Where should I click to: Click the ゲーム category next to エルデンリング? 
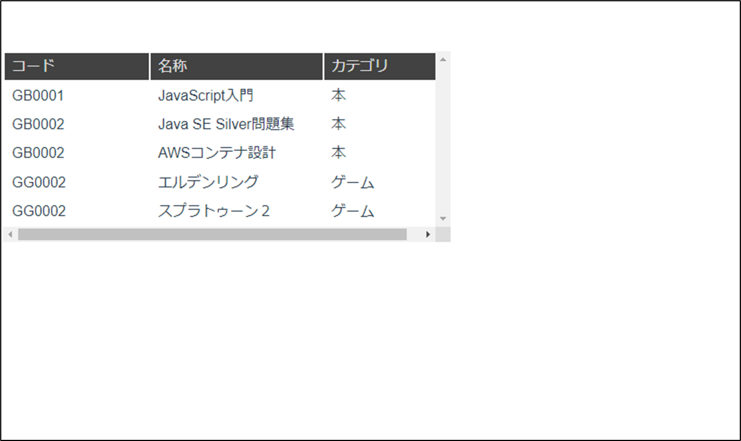pyautogui.click(x=352, y=181)
